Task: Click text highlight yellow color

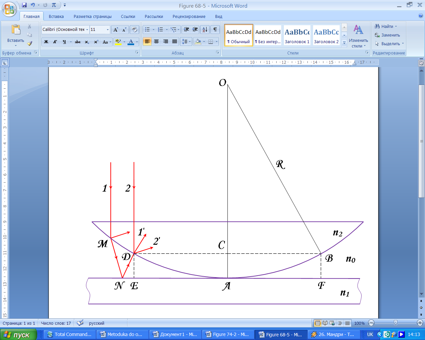Action: pos(118,42)
